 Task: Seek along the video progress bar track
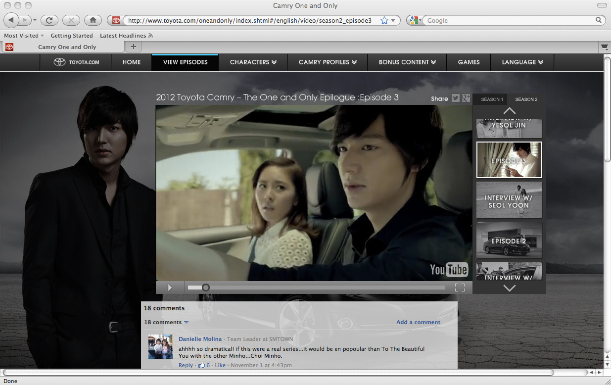(x=317, y=288)
